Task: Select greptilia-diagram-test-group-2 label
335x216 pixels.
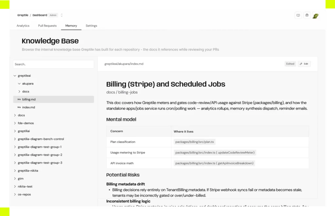Action: click(x=40, y=155)
